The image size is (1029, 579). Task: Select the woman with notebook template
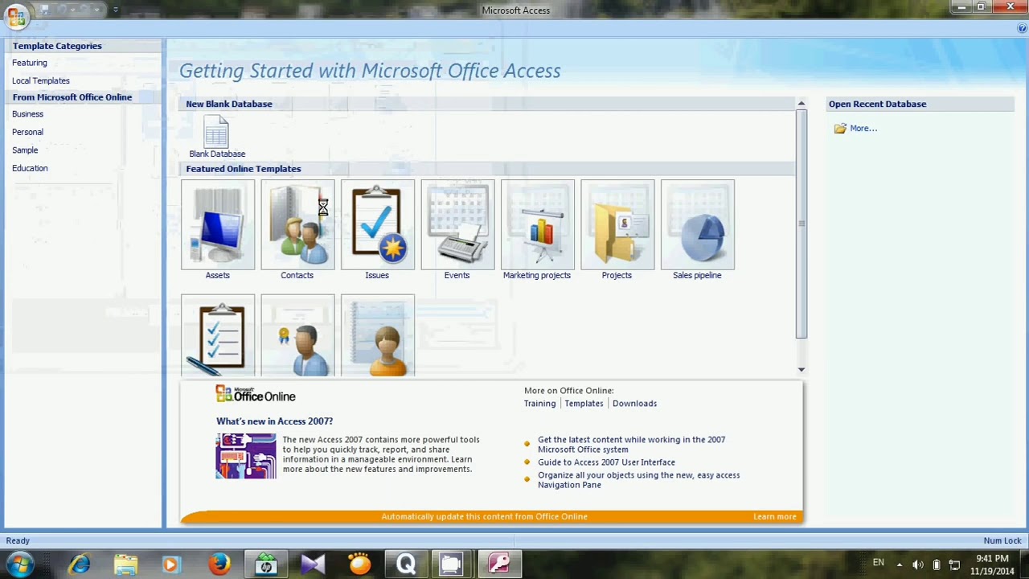click(377, 336)
